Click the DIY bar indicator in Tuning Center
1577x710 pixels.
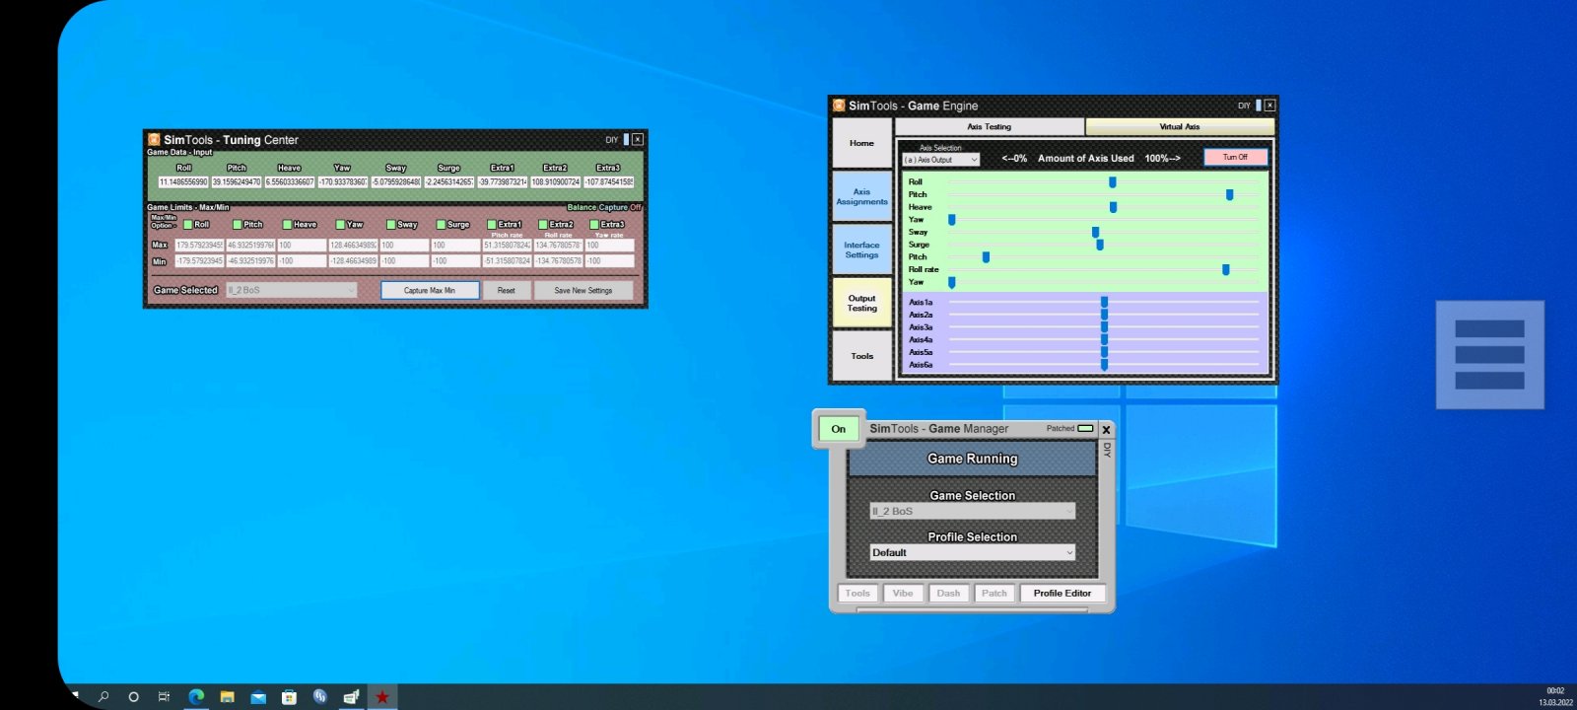tap(626, 139)
